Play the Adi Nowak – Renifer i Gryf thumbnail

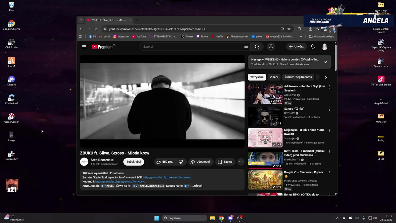[265, 94]
